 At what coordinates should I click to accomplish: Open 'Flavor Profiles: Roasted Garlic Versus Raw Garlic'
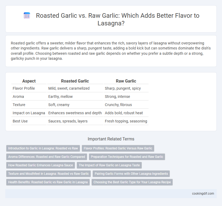[x=118, y=148]
